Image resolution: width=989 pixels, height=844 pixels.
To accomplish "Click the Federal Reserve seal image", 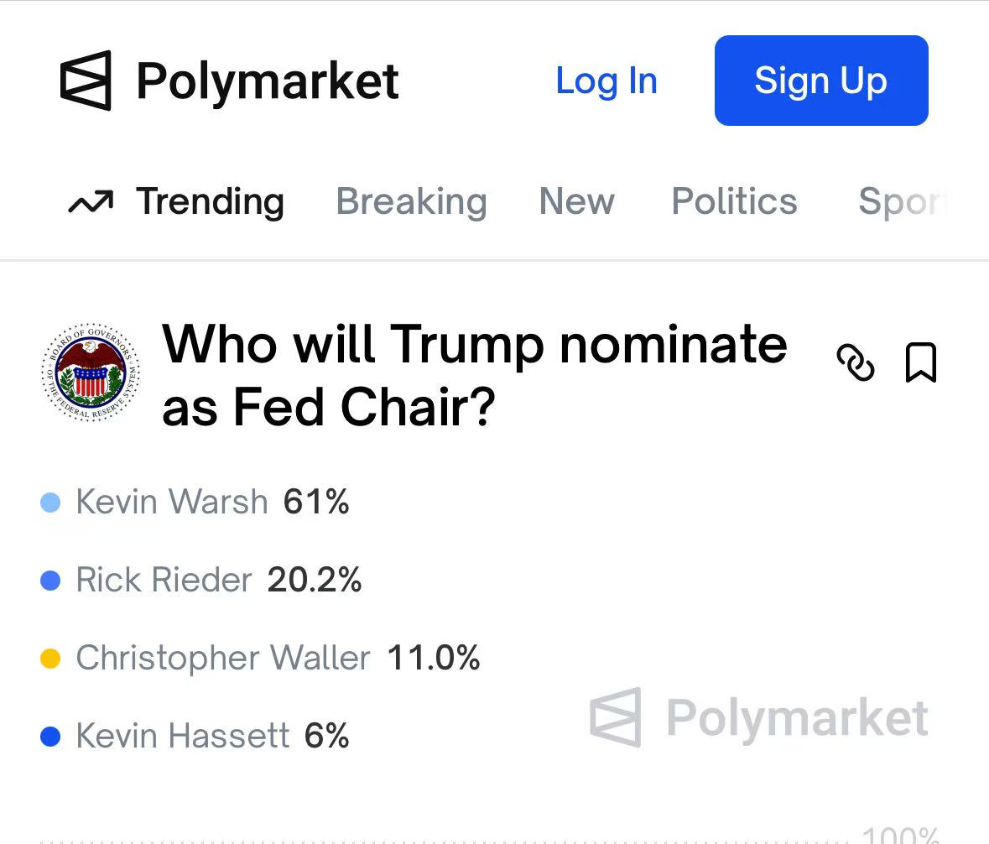I will point(91,373).
